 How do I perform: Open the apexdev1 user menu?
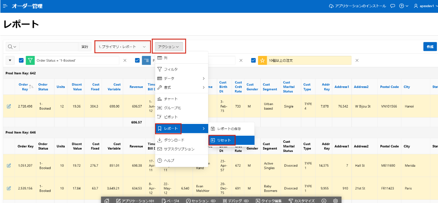coord(425,6)
